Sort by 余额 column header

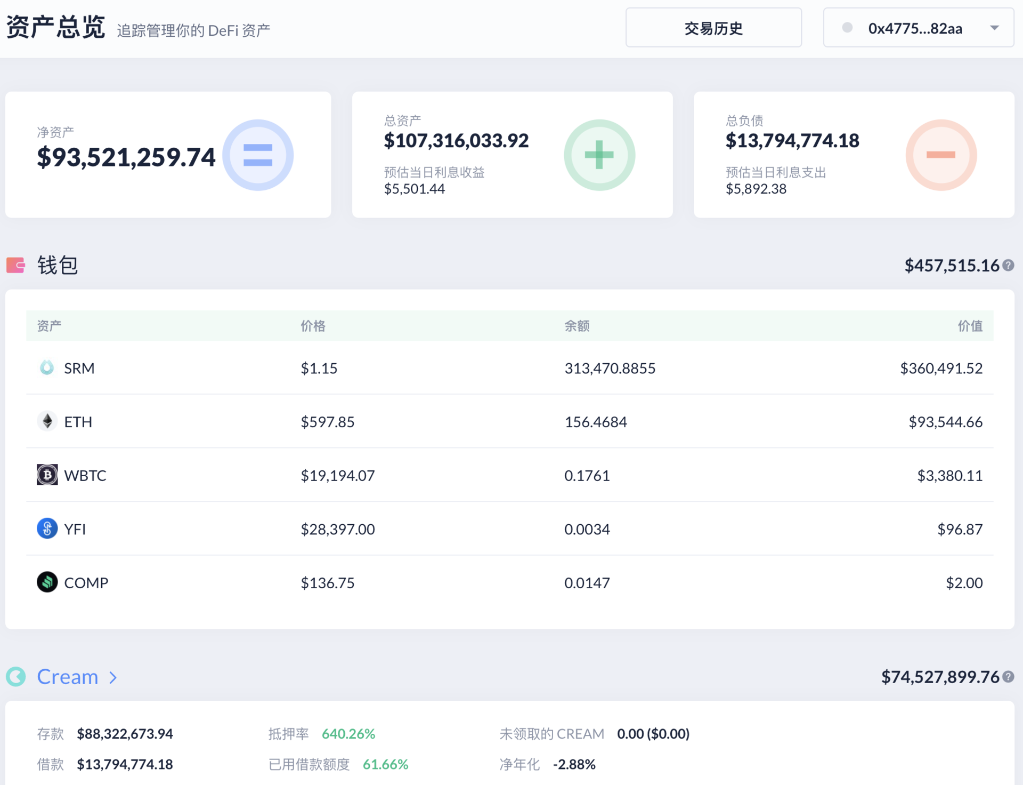tap(577, 326)
